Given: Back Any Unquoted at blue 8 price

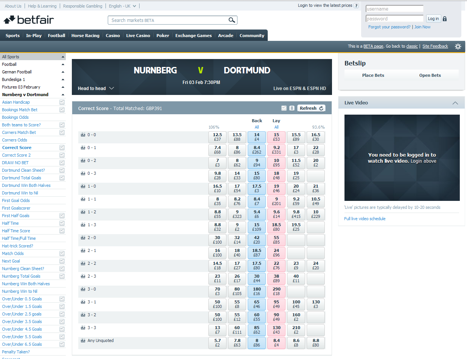Looking at the screenshot, I should [x=257, y=343].
